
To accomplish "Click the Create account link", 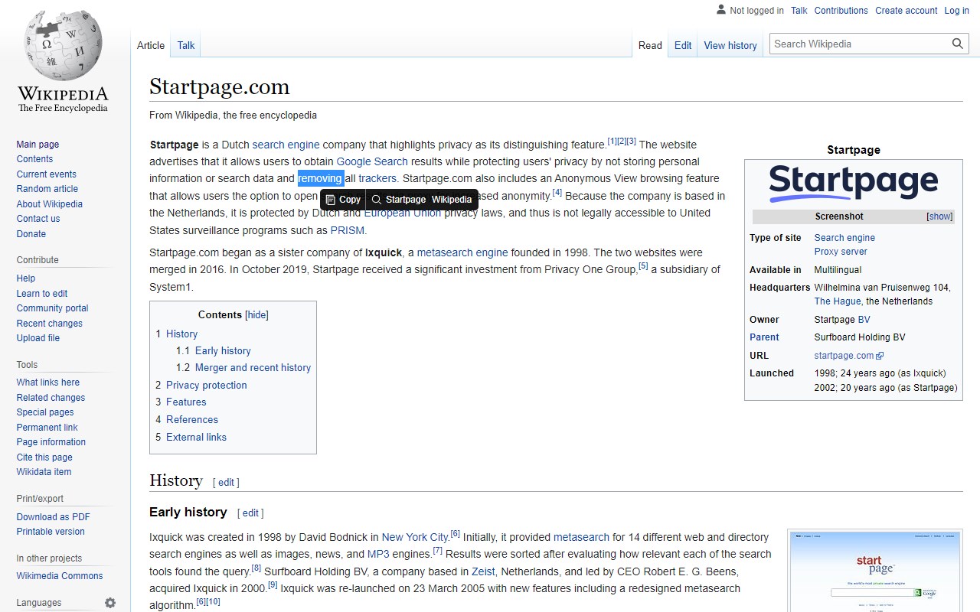I will pos(906,11).
